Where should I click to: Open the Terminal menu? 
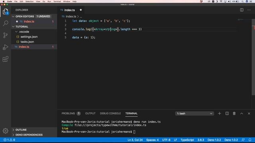point(57,2)
